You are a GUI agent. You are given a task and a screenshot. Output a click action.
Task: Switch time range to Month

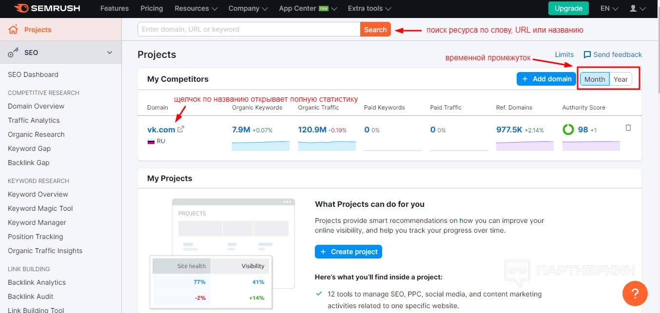point(595,79)
